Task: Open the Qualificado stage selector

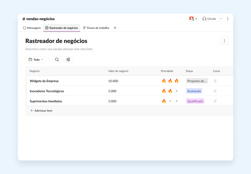Action: [x=195, y=101]
